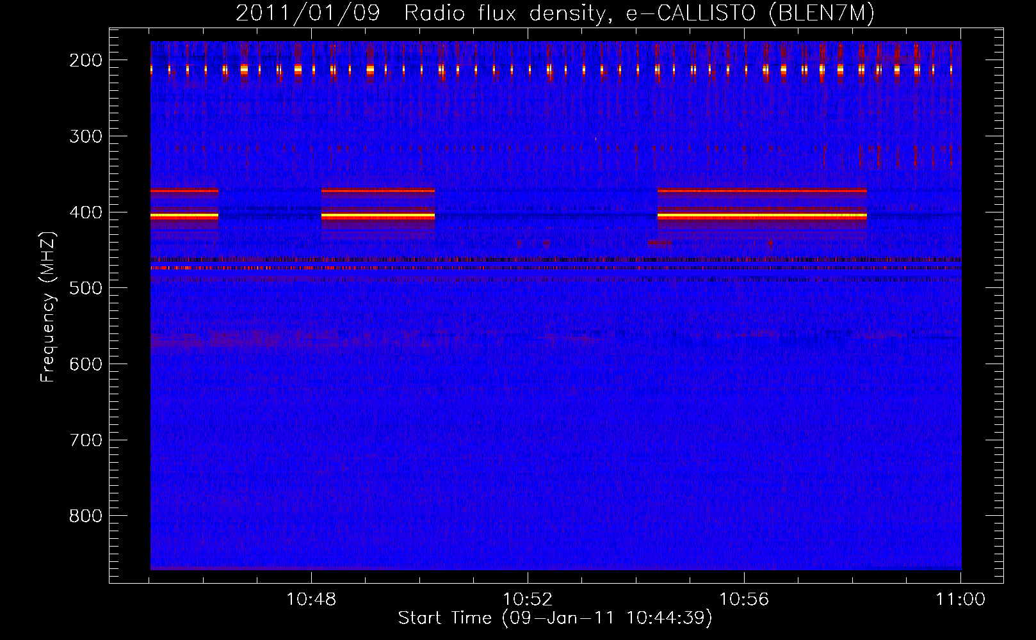Click the 500 frequency tick label

86,288
